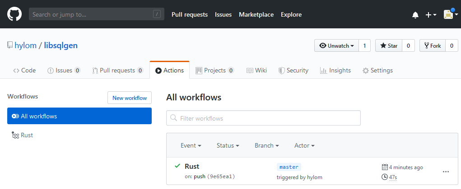Screen dimensions: 461x189
Task: Open the plus create-new menu
Action: click(431, 15)
